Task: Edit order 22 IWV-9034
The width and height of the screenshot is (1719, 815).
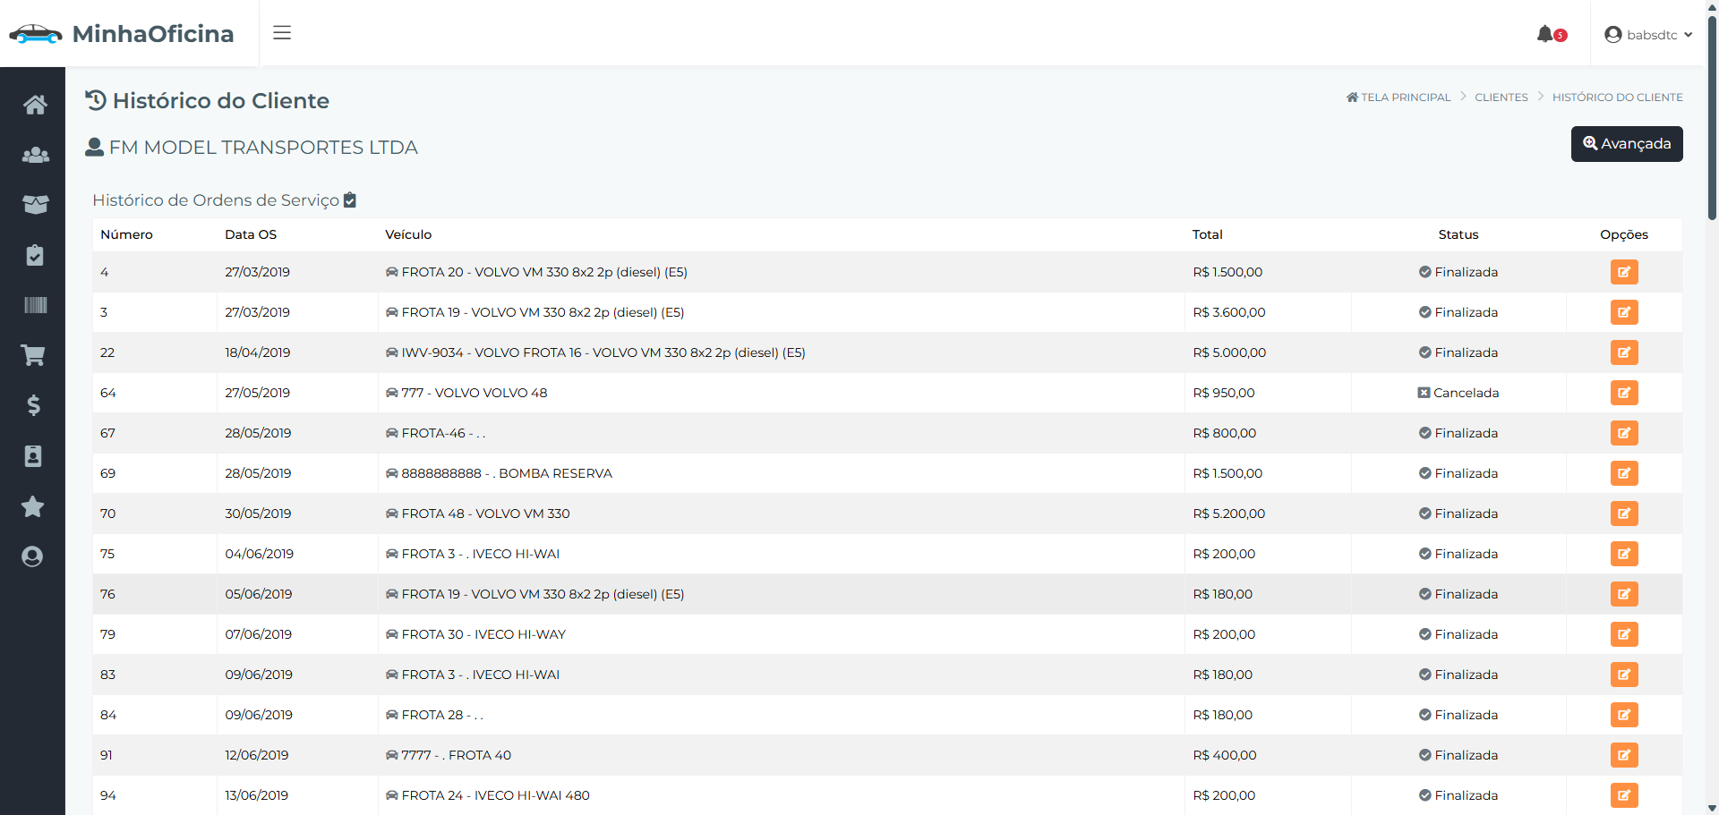Action: click(x=1624, y=352)
